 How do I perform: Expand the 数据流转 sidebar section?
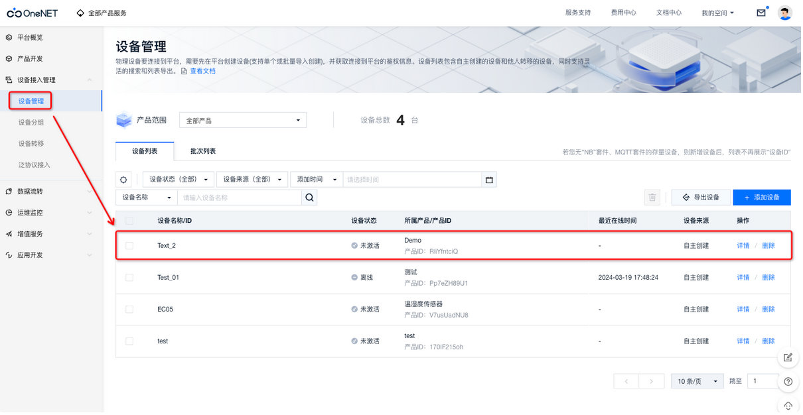point(30,192)
